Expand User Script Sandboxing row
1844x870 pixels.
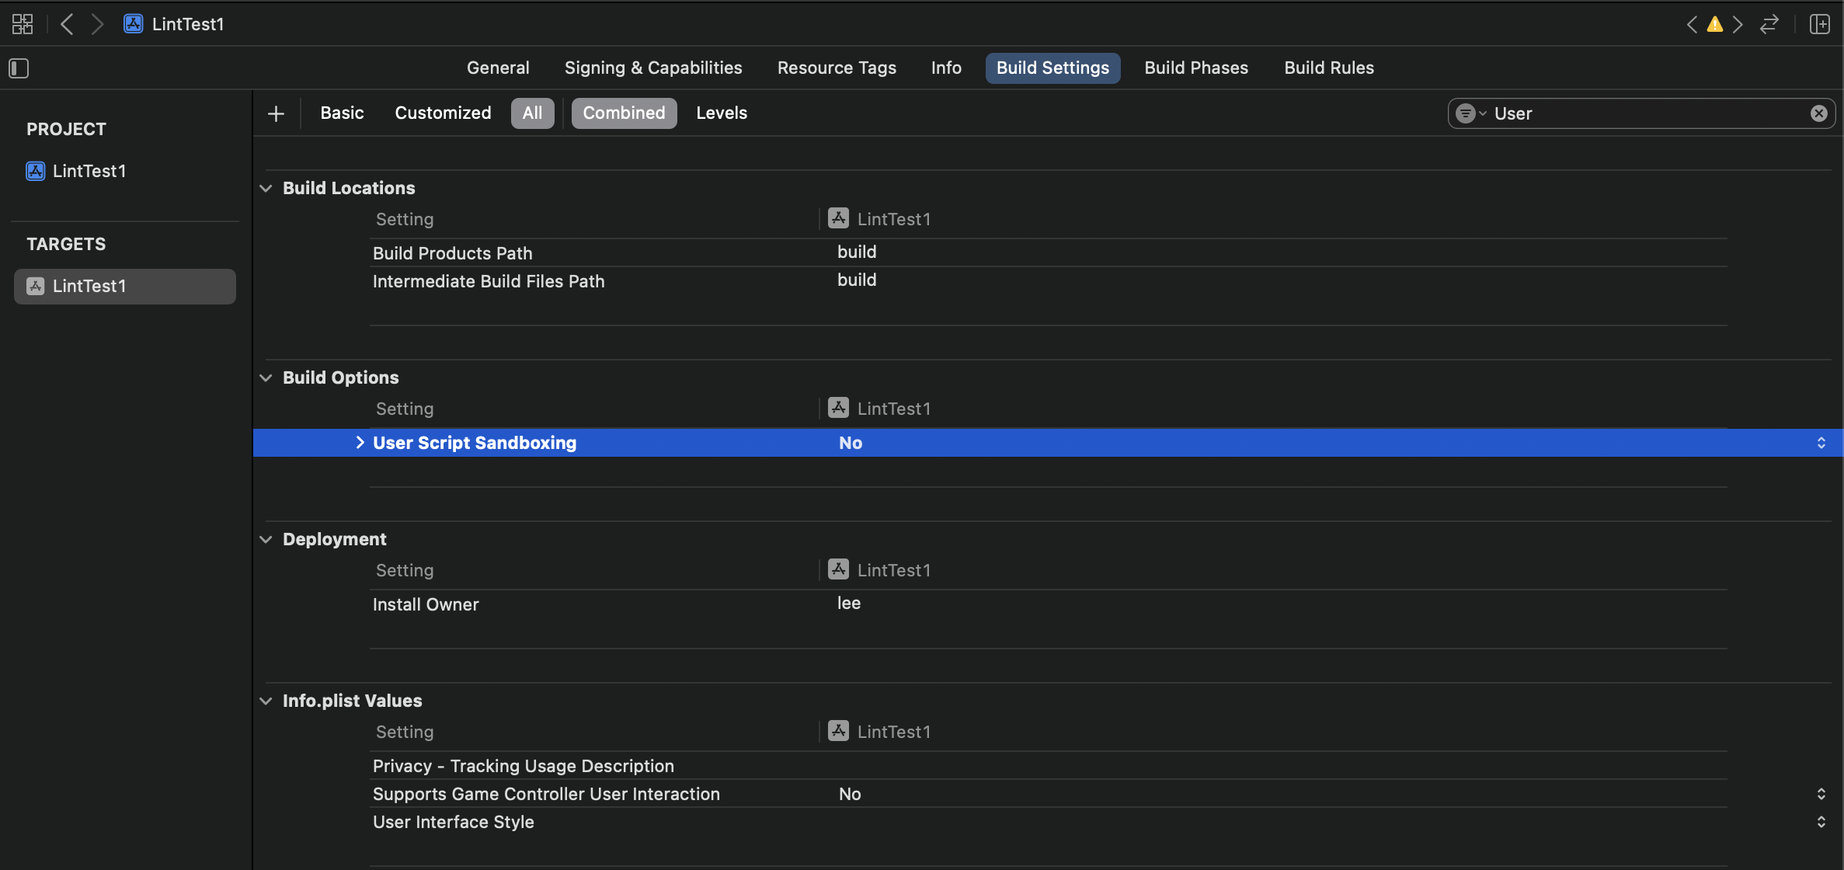(360, 443)
